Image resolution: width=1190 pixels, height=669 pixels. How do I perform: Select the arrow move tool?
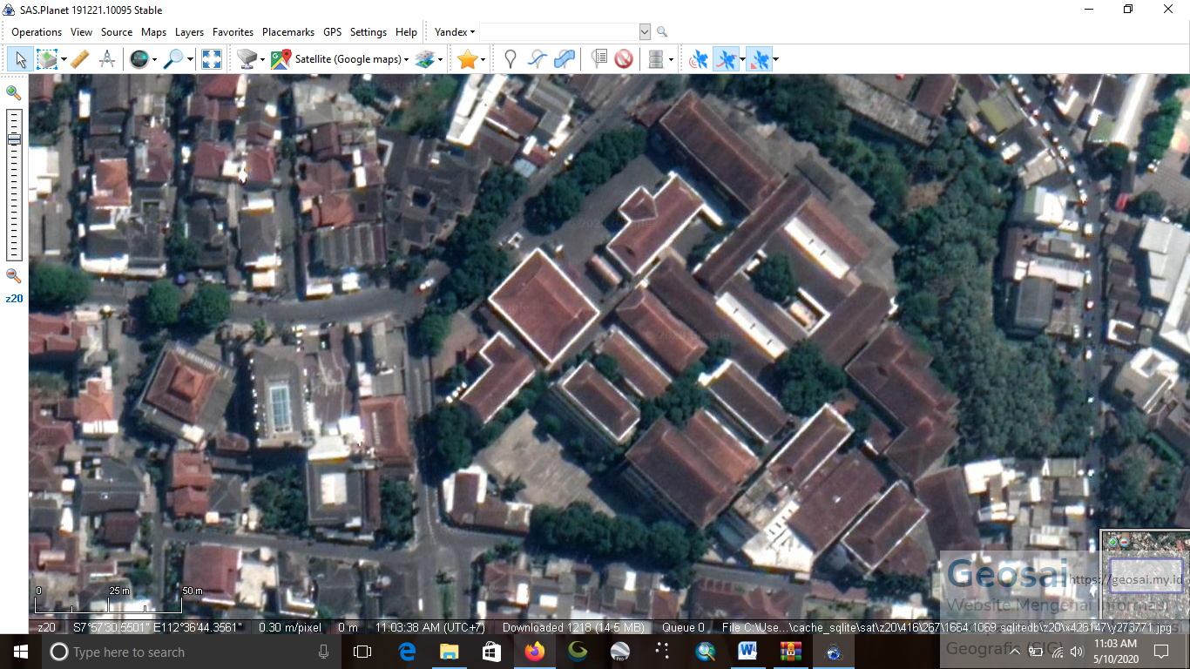tap(21, 59)
